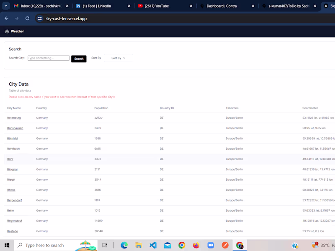Open Rohrbach city weather link

13,149
